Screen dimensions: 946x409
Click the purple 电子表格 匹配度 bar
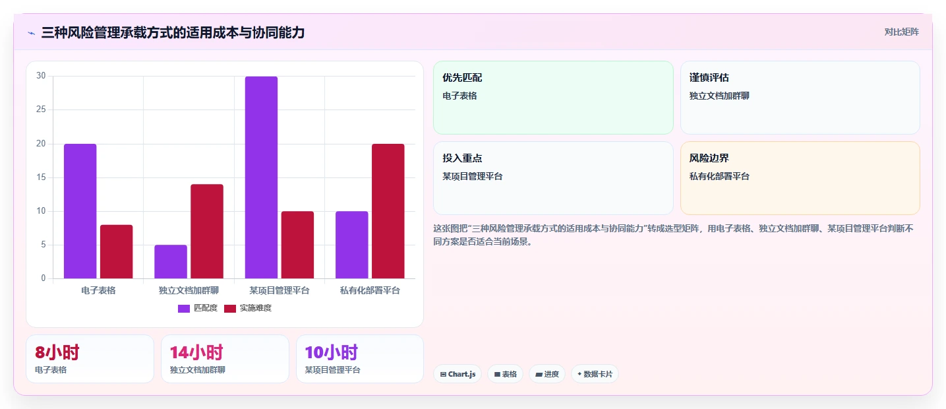click(x=80, y=211)
